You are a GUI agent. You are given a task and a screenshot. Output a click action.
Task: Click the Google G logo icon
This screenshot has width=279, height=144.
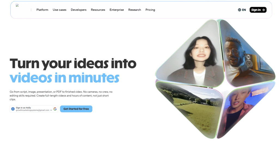pyautogui.click(x=55, y=109)
